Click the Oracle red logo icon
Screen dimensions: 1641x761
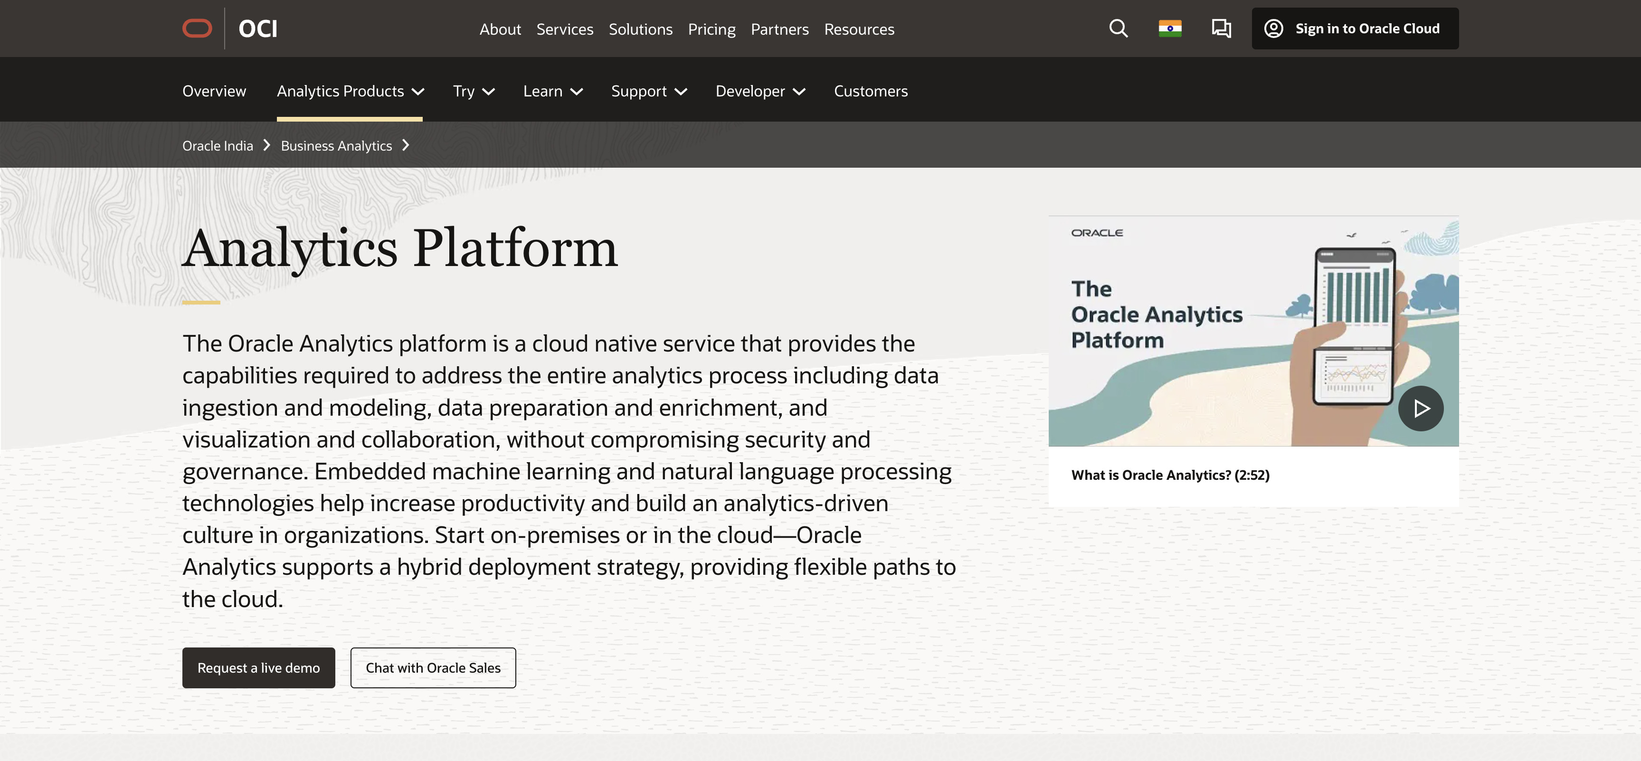click(198, 29)
